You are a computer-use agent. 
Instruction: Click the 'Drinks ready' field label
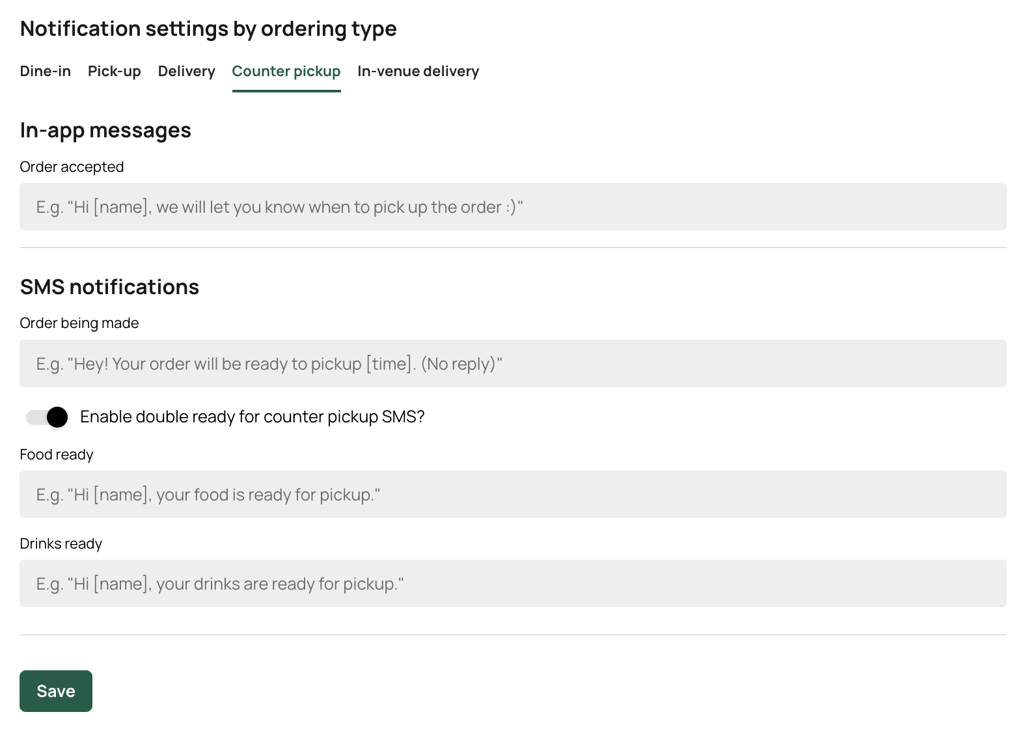(x=61, y=544)
